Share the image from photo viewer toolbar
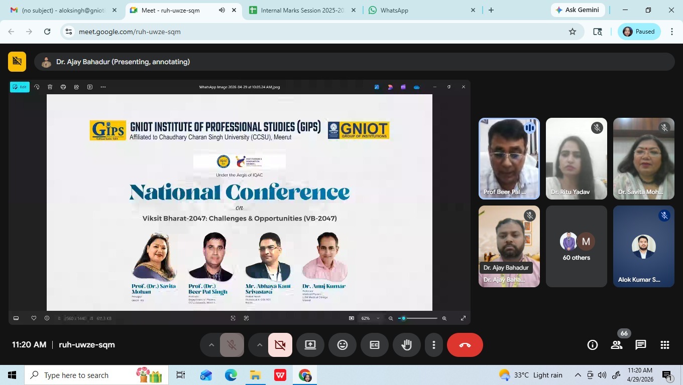Screen dimensions: 683x385 (76, 87)
